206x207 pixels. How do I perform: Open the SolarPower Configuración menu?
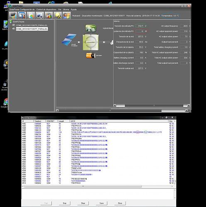pyautogui.click(x=22, y=10)
